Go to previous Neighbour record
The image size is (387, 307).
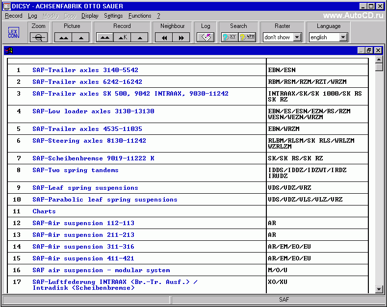pos(164,37)
